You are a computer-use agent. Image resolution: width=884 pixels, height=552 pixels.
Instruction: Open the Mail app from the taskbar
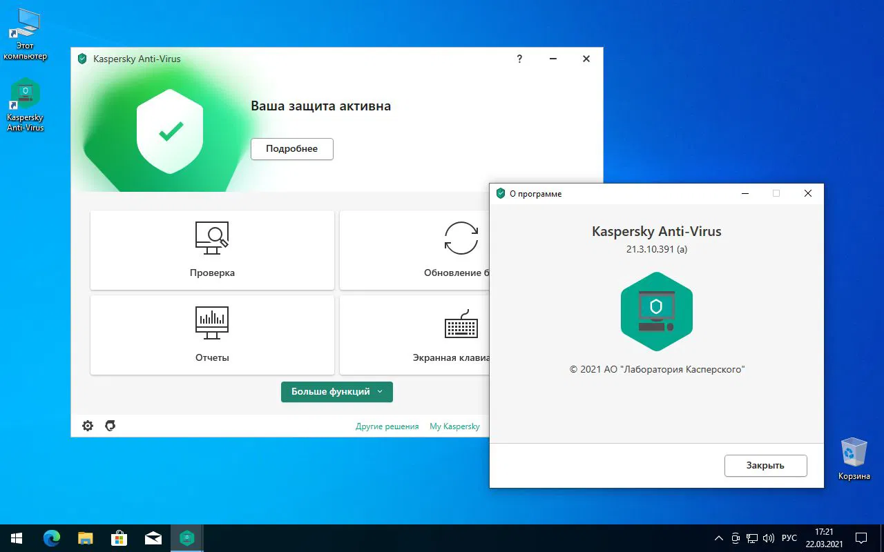click(x=153, y=538)
